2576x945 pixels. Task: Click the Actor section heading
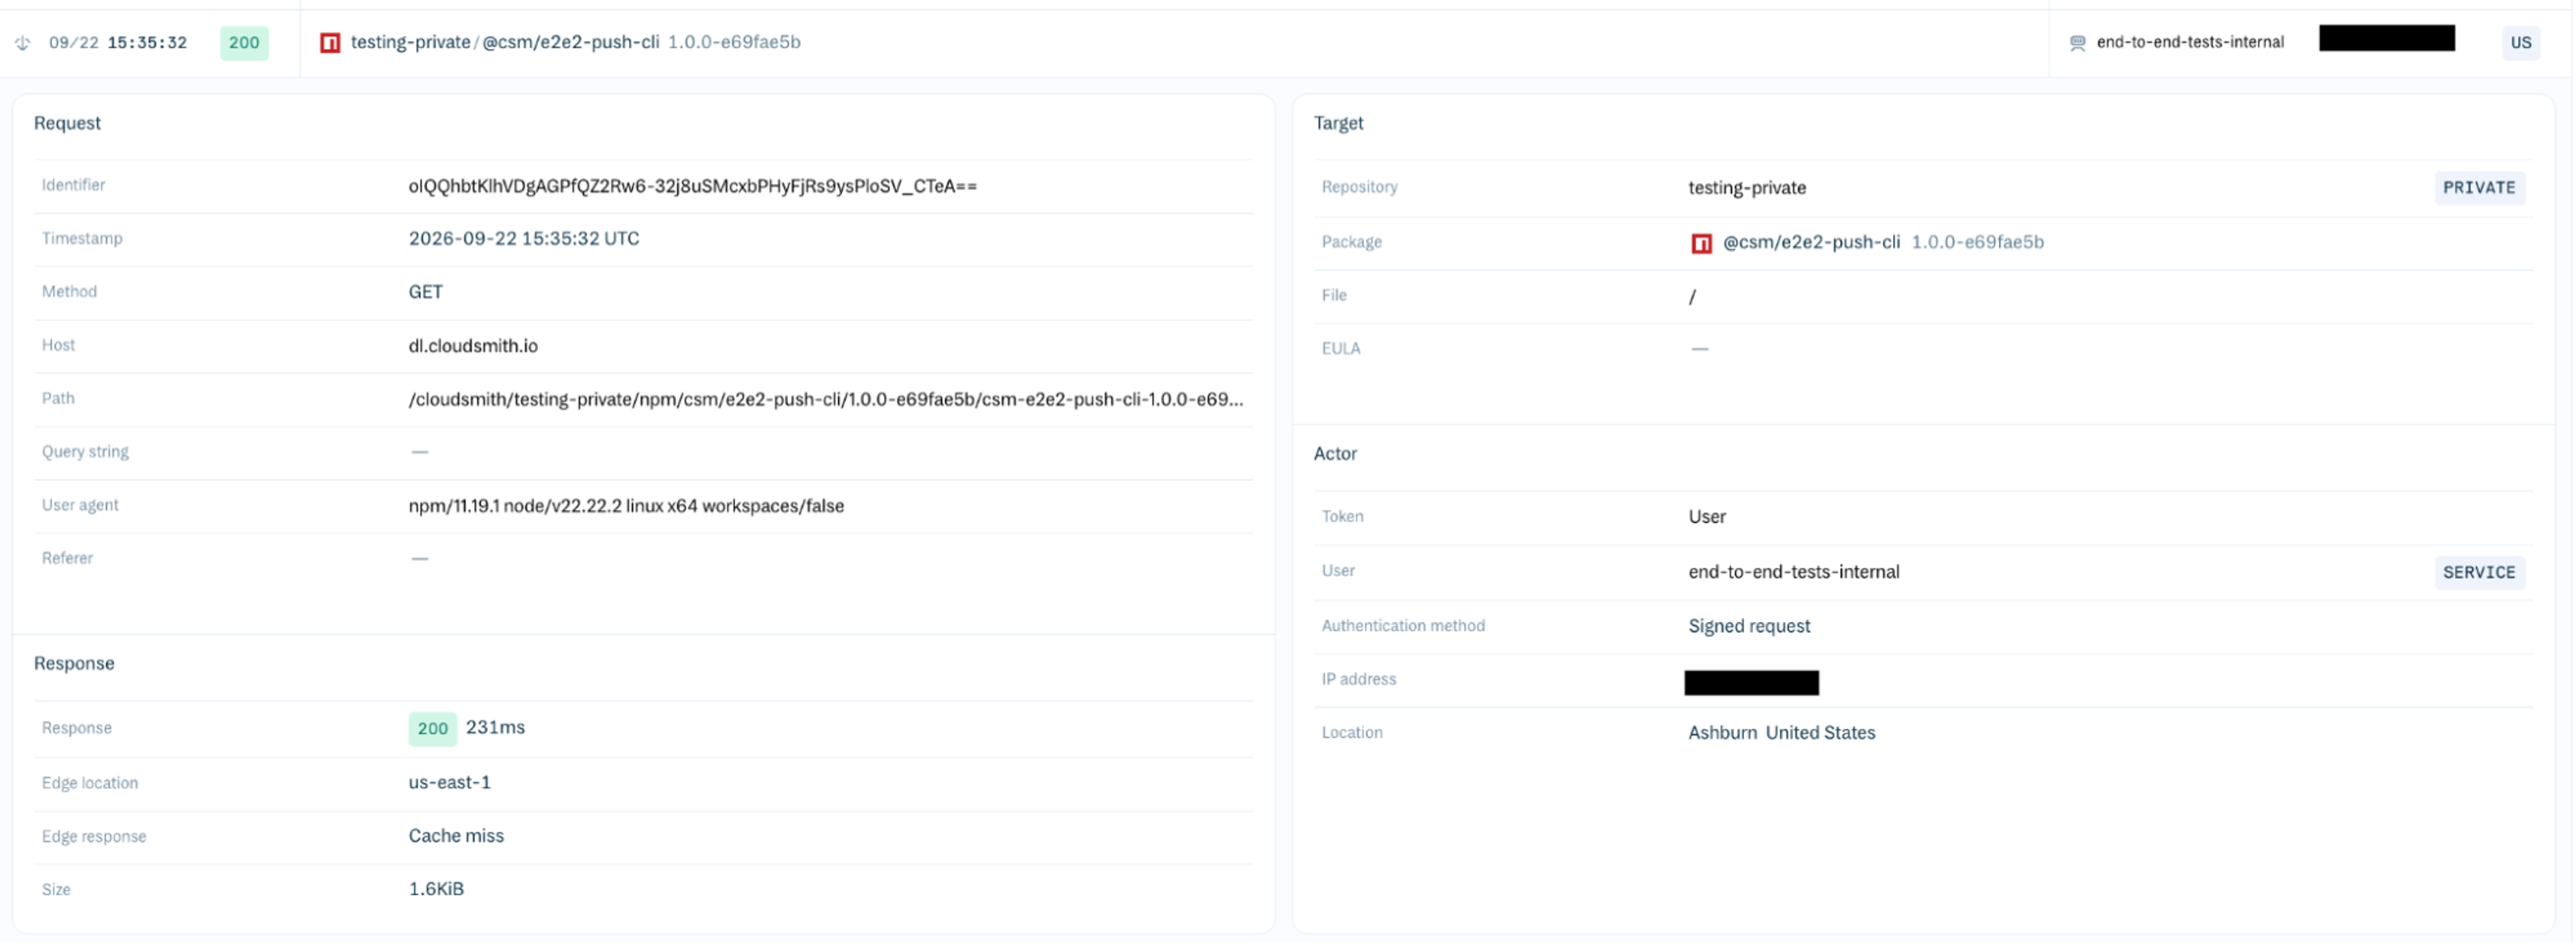pos(1335,454)
